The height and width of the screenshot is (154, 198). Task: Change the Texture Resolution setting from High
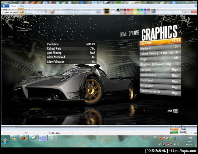click(x=160, y=92)
